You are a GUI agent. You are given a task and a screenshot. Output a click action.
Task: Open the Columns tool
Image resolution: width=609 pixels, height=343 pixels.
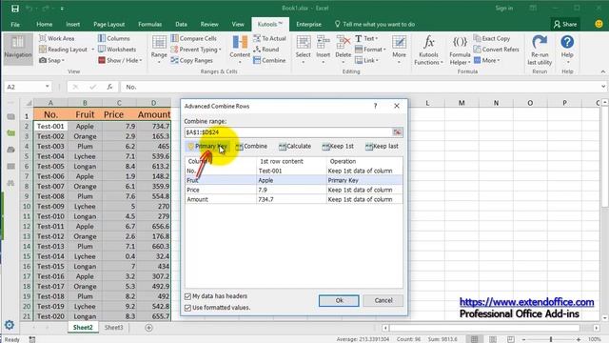(114, 38)
